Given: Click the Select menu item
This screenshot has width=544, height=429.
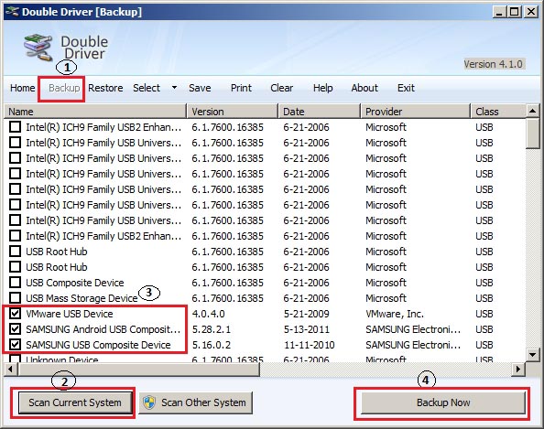Looking at the screenshot, I should pyautogui.click(x=147, y=88).
